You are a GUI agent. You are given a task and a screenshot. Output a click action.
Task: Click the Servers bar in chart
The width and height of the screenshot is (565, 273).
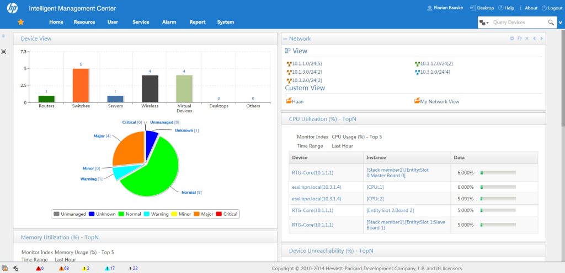(x=115, y=99)
